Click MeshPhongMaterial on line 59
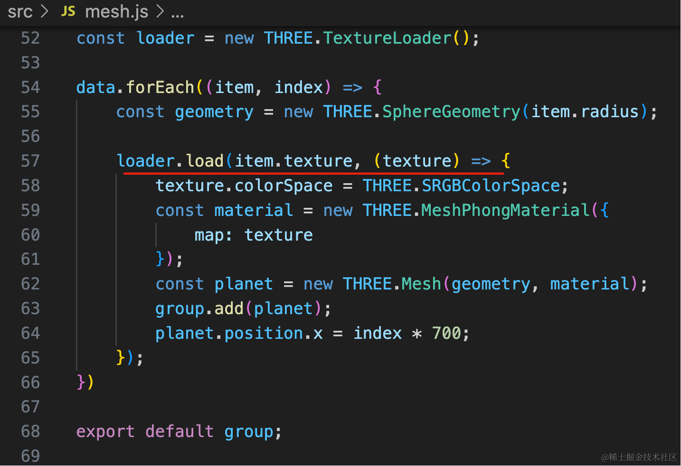681x466 pixels. (x=506, y=210)
